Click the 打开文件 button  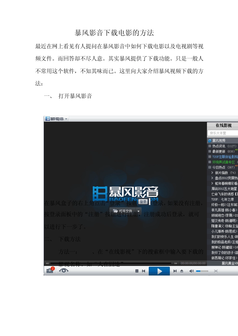pyautogui.click(x=123, y=211)
